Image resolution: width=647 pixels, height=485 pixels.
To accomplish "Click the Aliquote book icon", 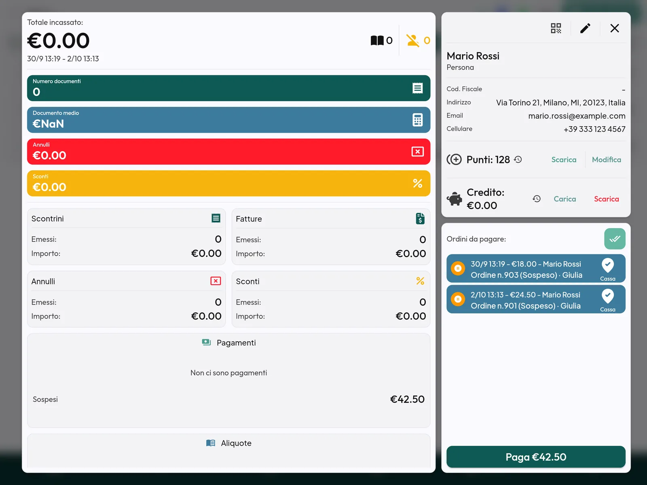I will point(211,443).
